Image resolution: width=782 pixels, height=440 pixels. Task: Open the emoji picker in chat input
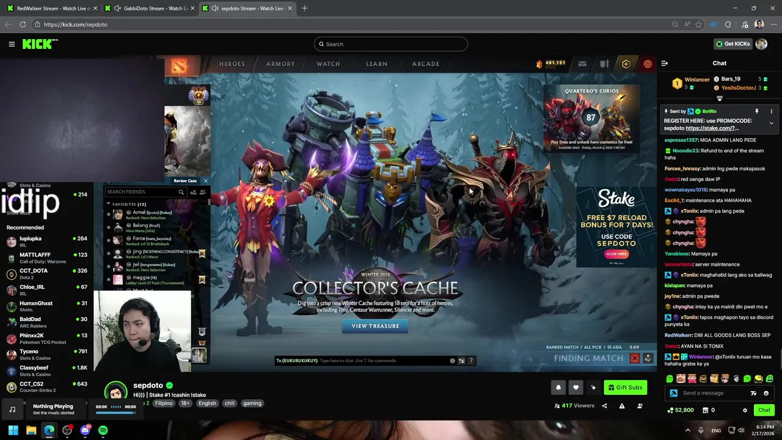click(x=766, y=393)
